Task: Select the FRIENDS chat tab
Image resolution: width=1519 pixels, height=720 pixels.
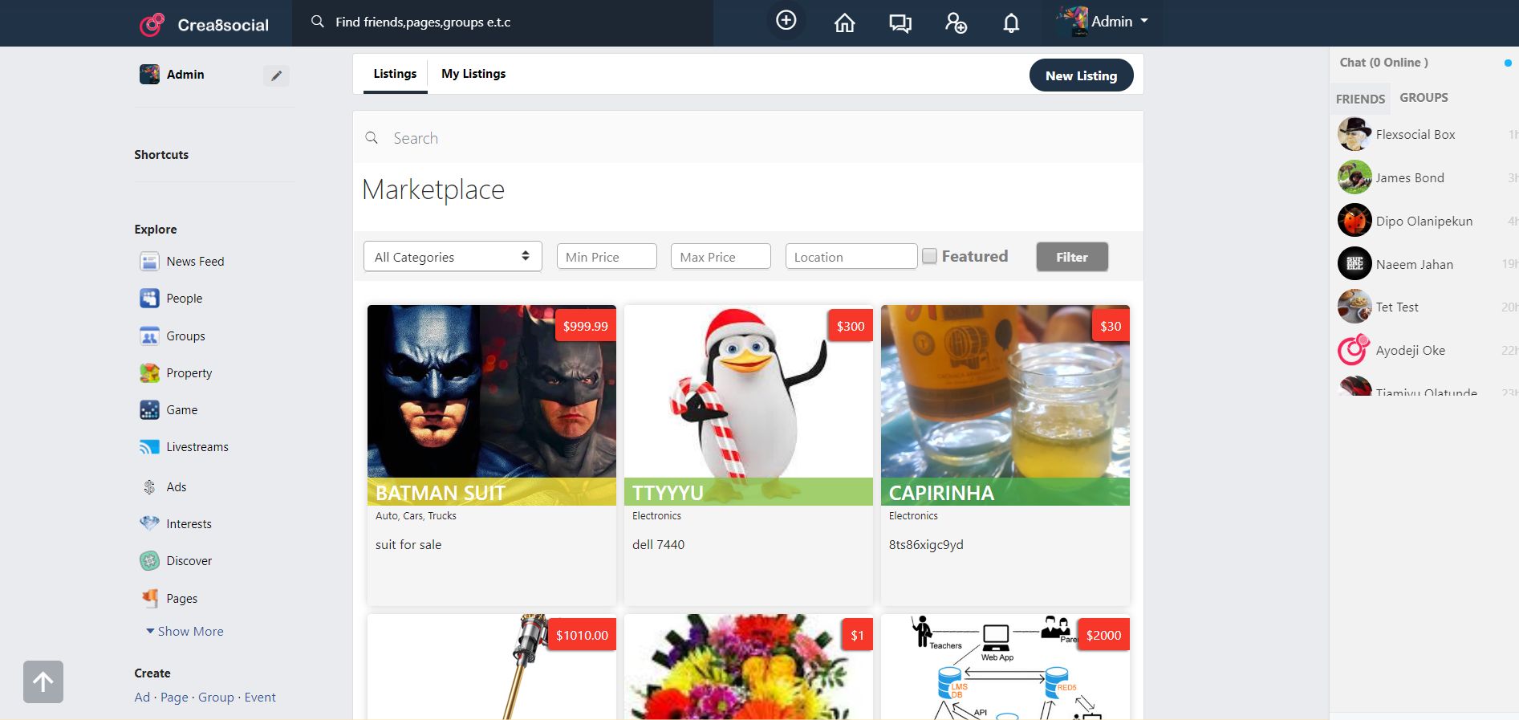Action: (x=1360, y=99)
